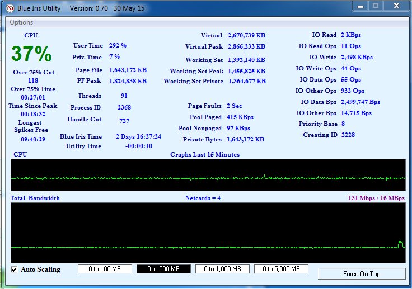
Task: Click the PF Peak value 1,824,838 KB
Action: (x=128, y=82)
